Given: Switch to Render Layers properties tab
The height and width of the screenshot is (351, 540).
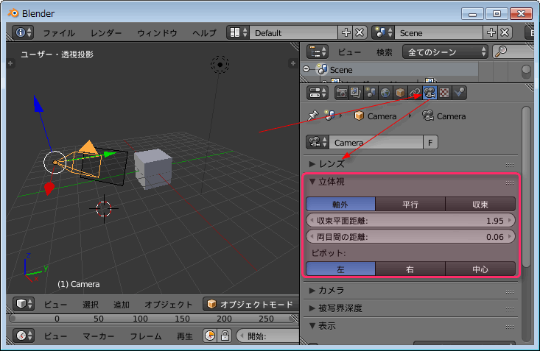Looking at the screenshot, I should coord(356,93).
